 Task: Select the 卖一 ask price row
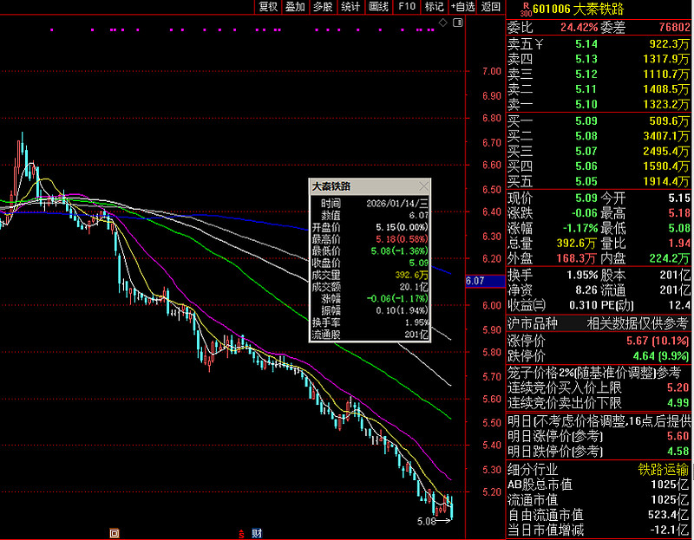point(599,104)
